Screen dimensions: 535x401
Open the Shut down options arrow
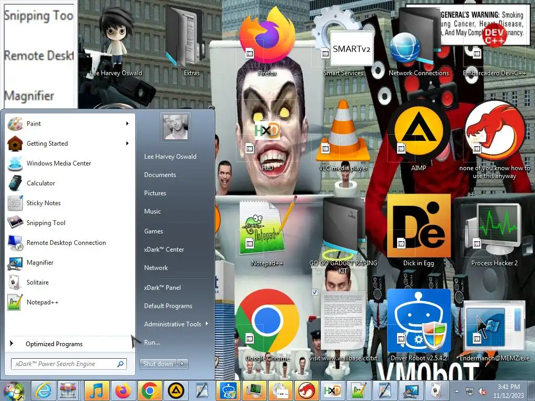[182, 364]
